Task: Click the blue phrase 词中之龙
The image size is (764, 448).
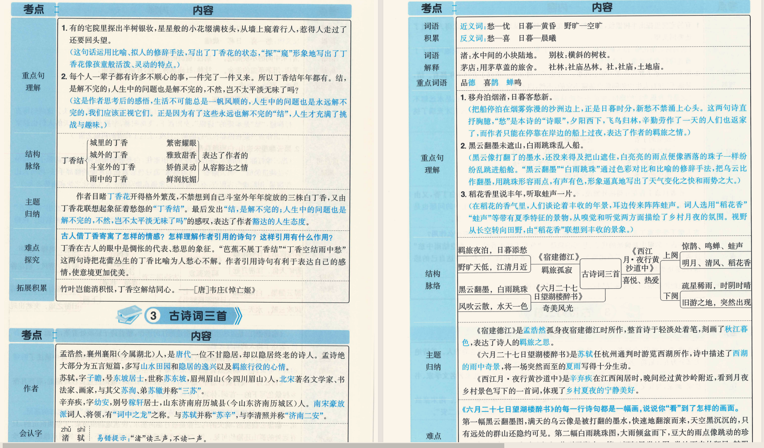Action: pyautogui.click(x=132, y=415)
